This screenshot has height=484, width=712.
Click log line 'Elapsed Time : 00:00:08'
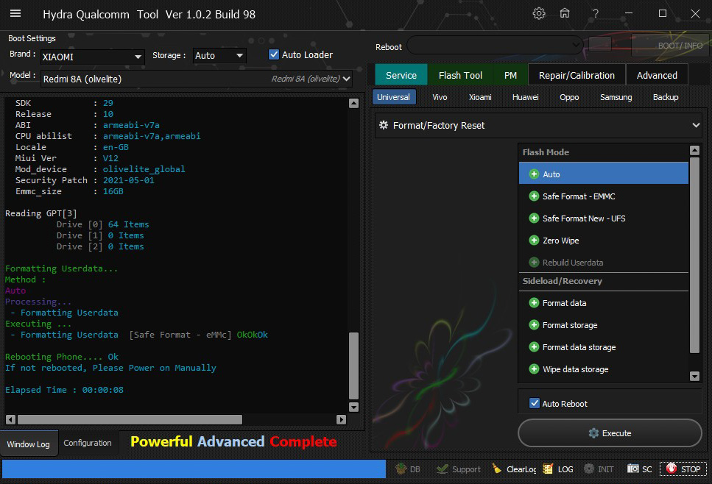pyautogui.click(x=64, y=390)
